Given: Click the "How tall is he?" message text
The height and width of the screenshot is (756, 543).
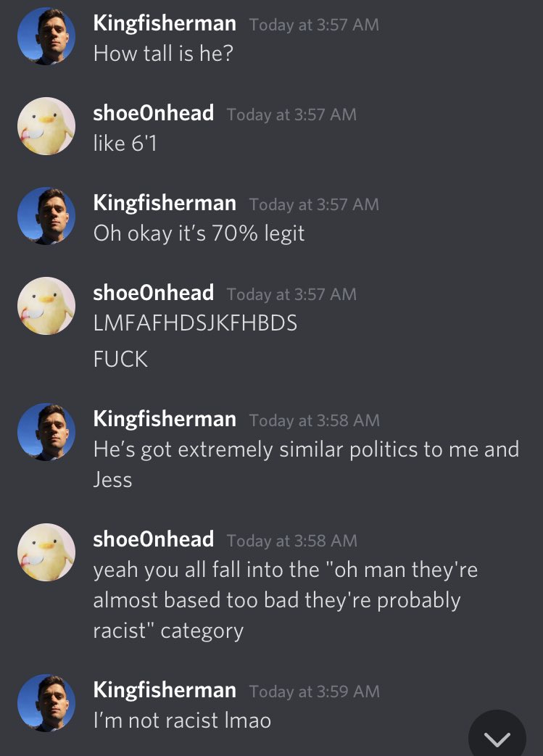Looking at the screenshot, I should pyautogui.click(x=163, y=53).
